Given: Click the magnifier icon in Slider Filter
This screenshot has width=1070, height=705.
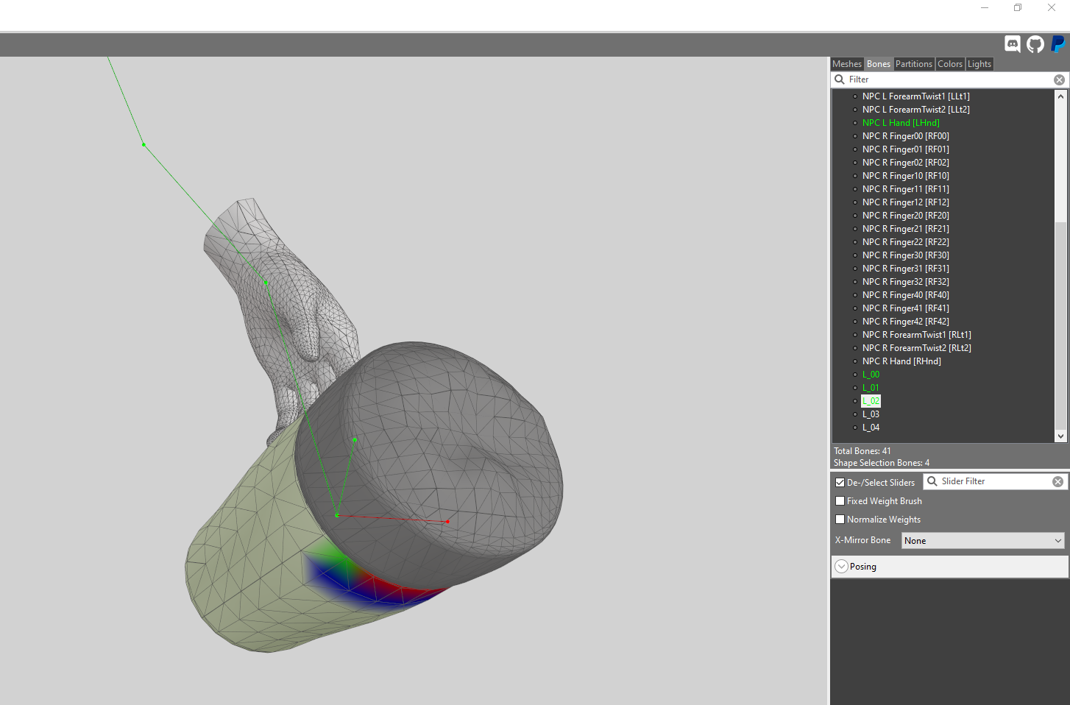Looking at the screenshot, I should 932,481.
